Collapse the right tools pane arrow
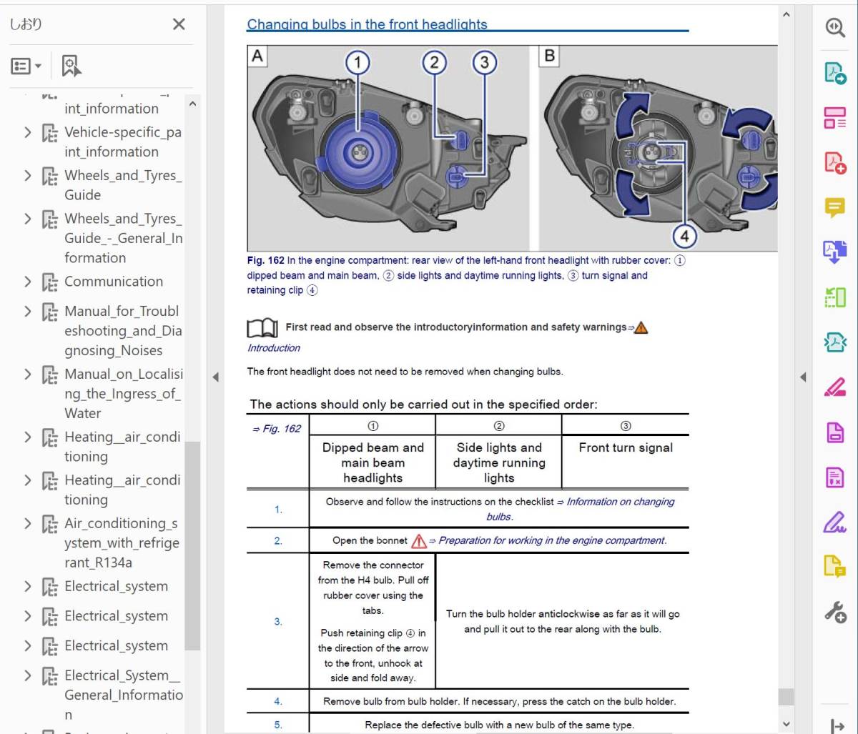The image size is (858, 734). point(802,377)
